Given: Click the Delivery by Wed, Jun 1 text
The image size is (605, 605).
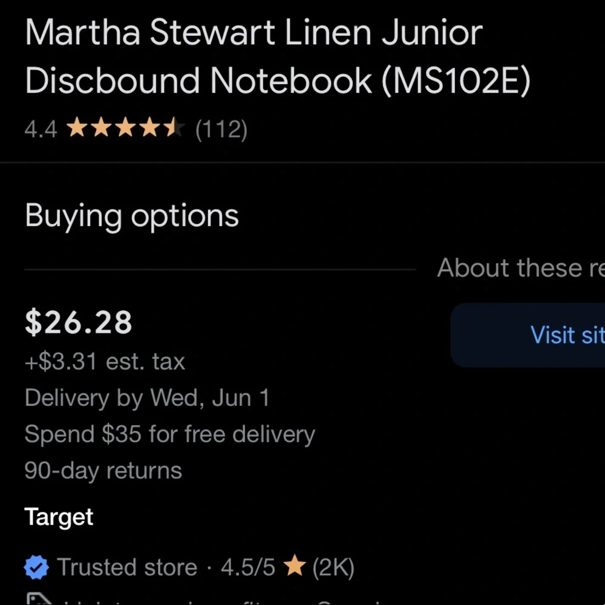Looking at the screenshot, I should point(147,398).
